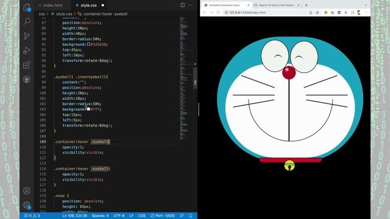Image resolution: width=390 pixels, height=219 pixels.
Task: Click the orange browser extension icon
Action: (325, 12)
